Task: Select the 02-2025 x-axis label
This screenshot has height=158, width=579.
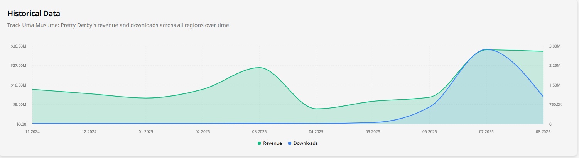Action: click(203, 132)
